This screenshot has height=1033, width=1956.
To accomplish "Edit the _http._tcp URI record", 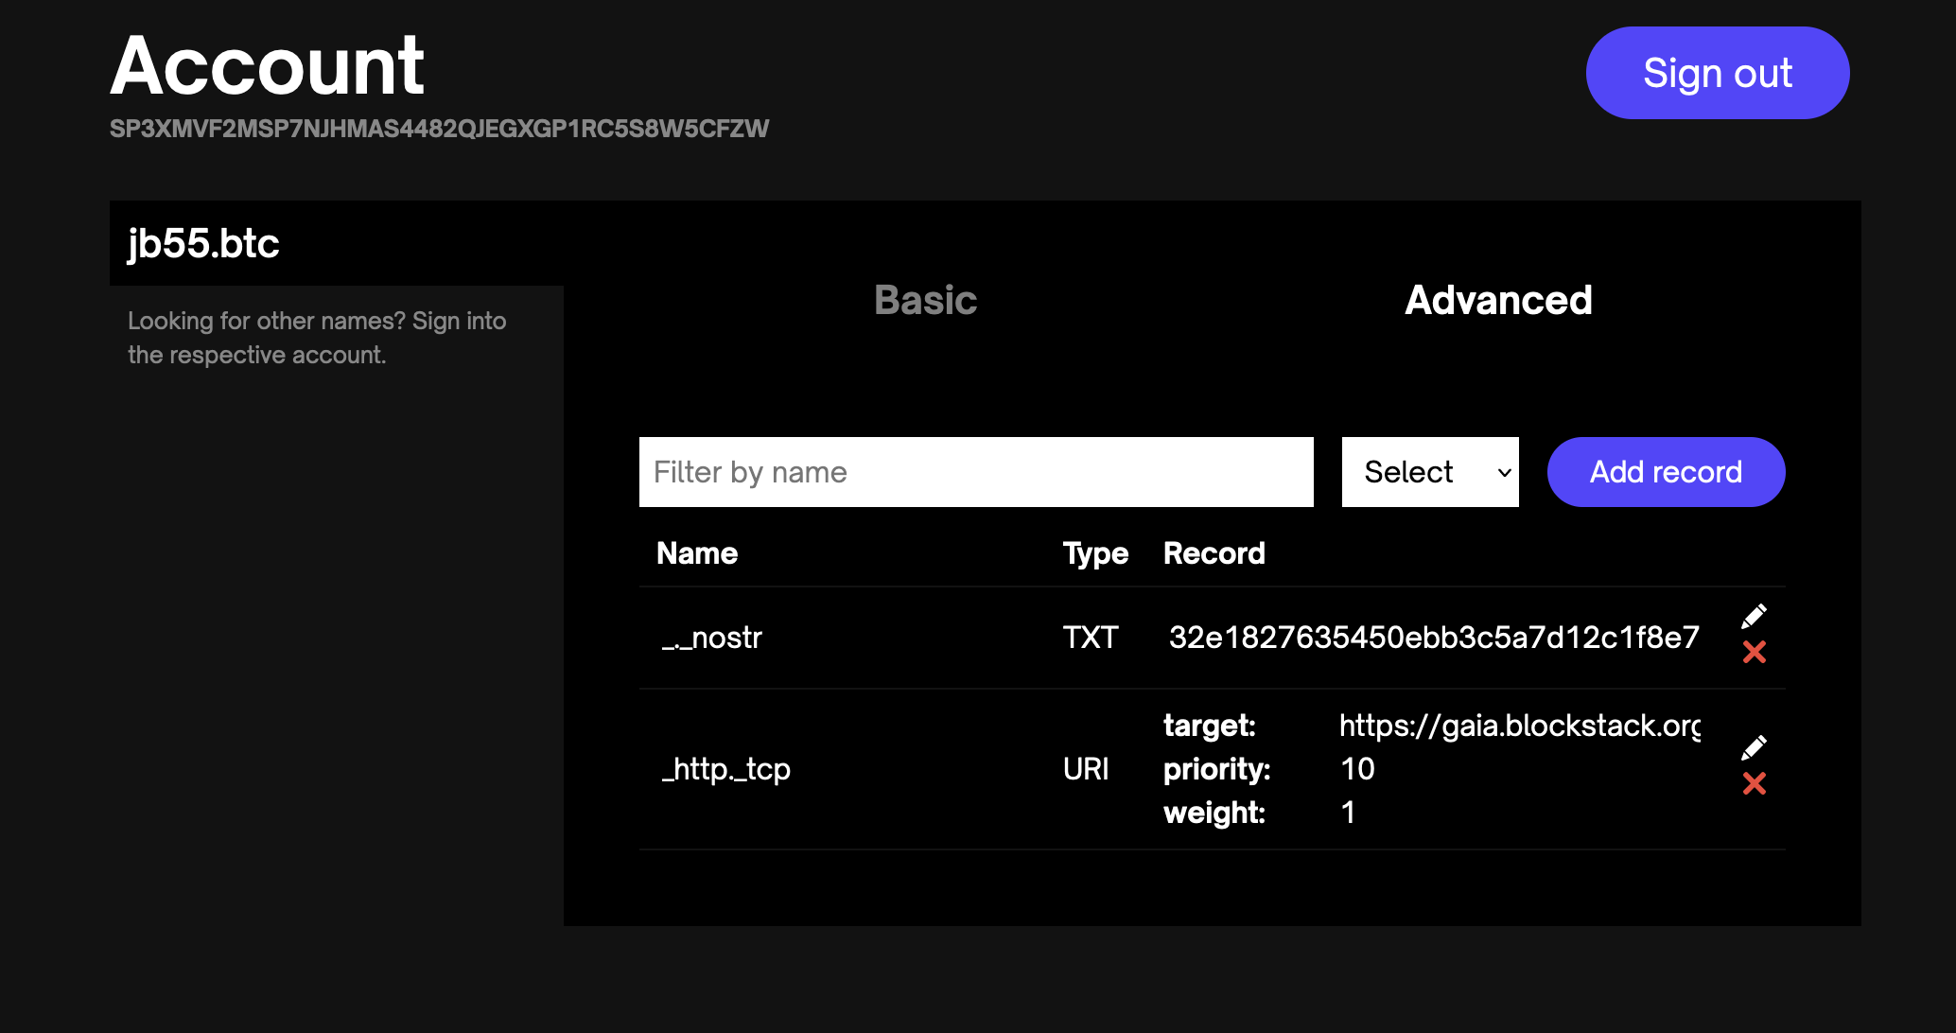I will [x=1754, y=748].
